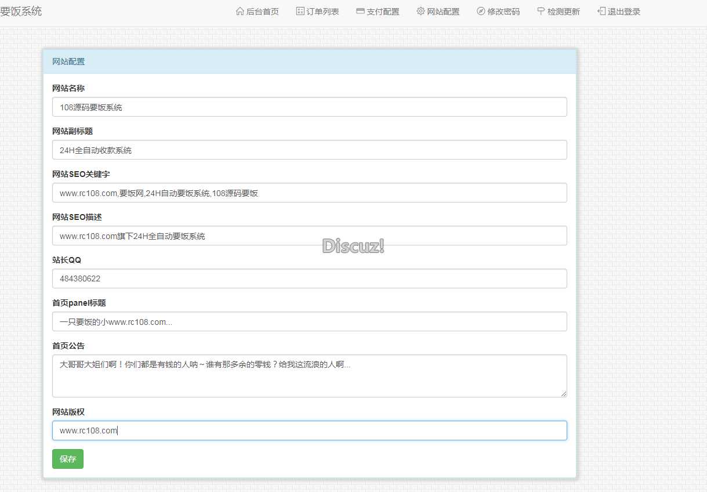Click the 网站名称 label
The width and height of the screenshot is (707, 492).
tap(68, 88)
